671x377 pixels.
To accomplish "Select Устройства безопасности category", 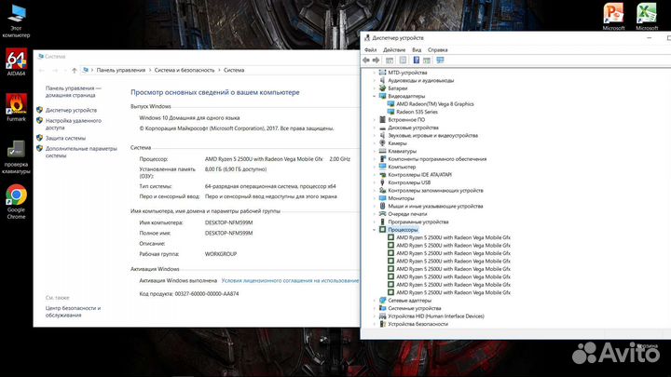I will pos(418,324).
